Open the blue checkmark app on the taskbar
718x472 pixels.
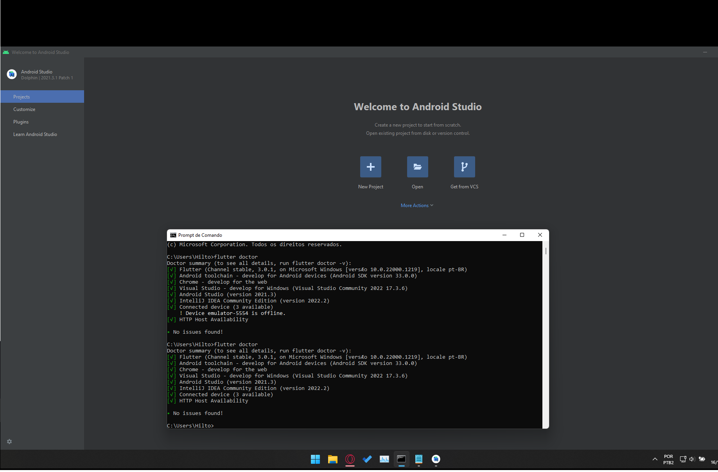367,459
